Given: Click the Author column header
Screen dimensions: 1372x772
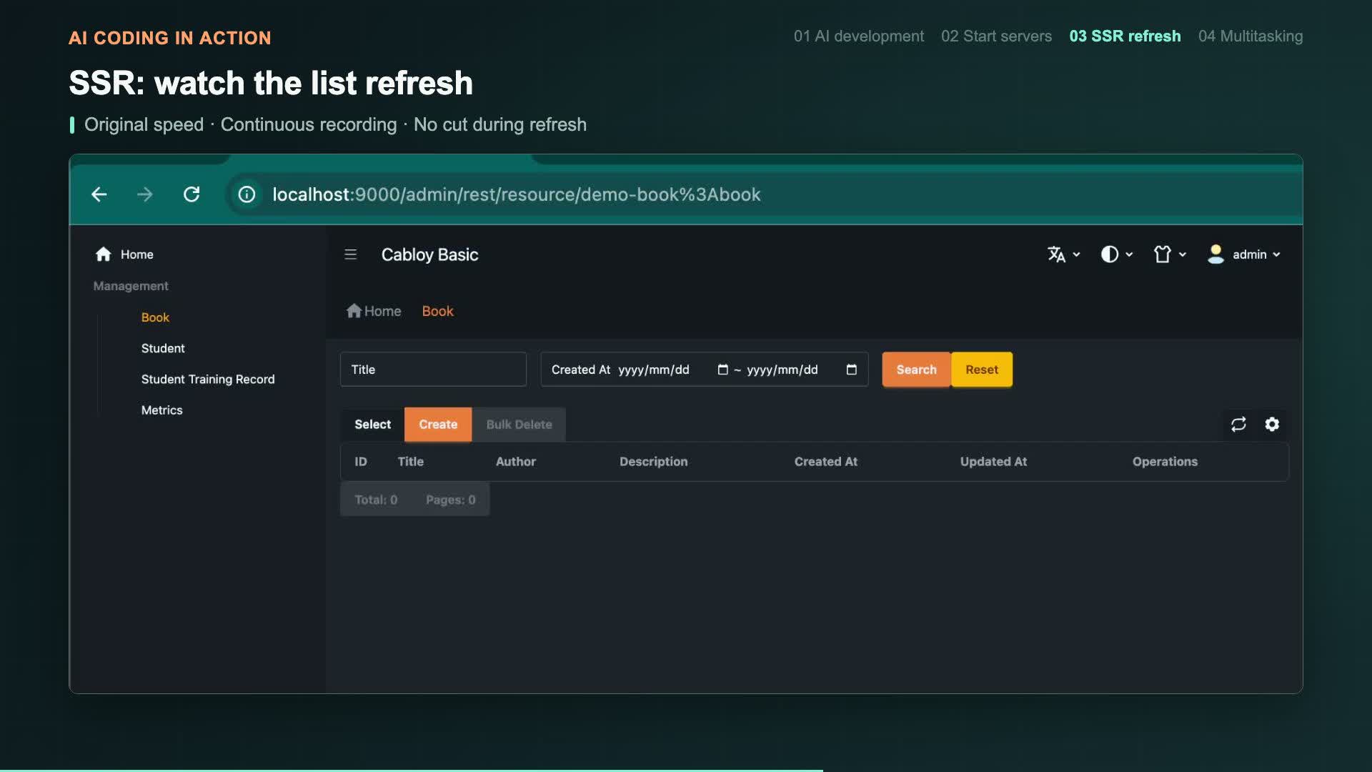Looking at the screenshot, I should coord(516,462).
